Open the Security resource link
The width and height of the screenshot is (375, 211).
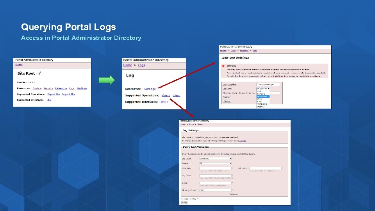pos(48,88)
